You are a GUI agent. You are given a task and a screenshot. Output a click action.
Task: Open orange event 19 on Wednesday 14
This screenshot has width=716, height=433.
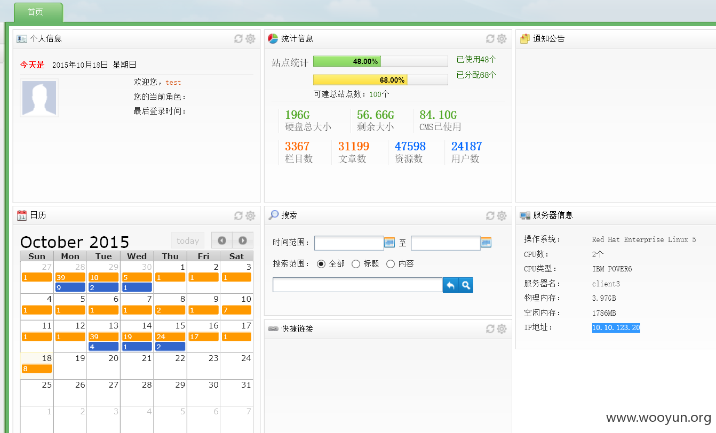(137, 336)
